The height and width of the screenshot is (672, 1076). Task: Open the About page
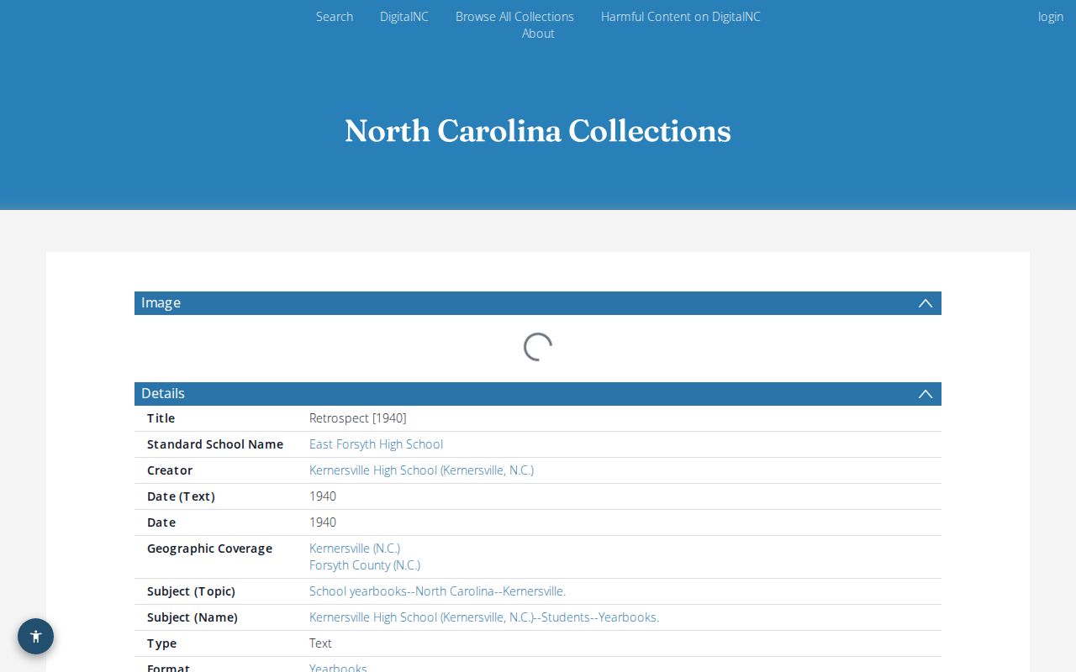pyautogui.click(x=538, y=34)
